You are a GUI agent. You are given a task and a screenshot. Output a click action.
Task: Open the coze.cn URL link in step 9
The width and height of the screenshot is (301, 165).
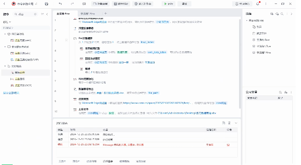(x=157, y=103)
